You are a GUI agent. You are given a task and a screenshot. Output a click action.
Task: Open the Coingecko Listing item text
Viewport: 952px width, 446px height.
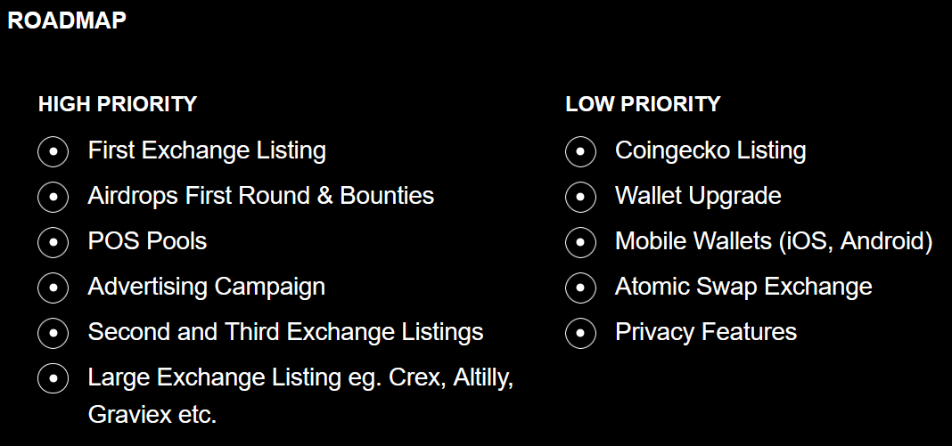pos(710,150)
